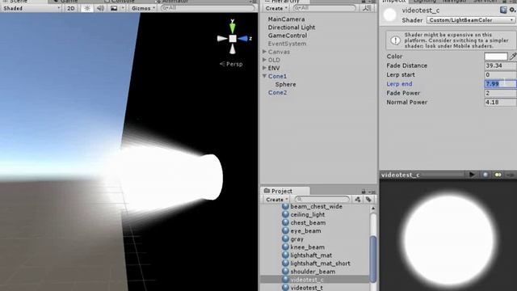
Task: Switch to the Navigation tab
Action: coord(455,2)
